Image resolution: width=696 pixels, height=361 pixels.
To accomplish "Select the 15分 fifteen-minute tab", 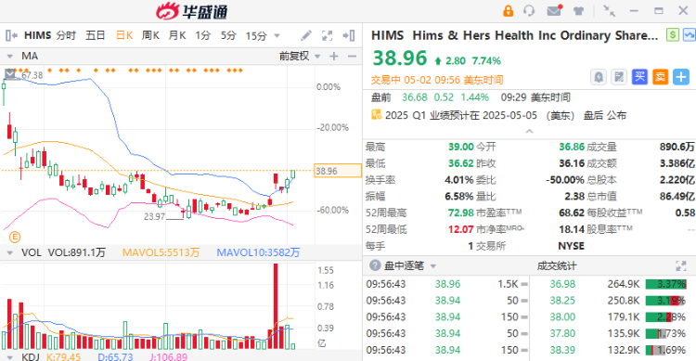I will click(256, 35).
